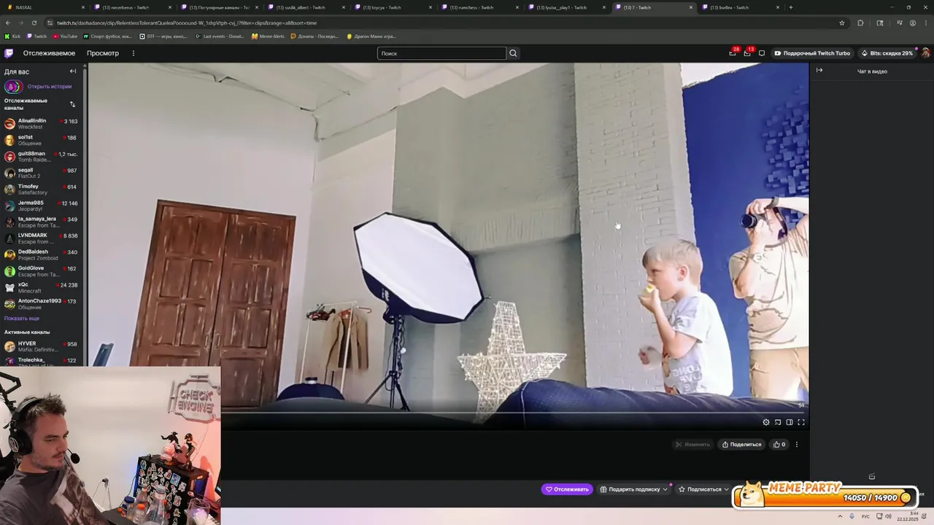Screen dimensions: 934x525
Task: Open the Kick bookmark
Action: 12,36
